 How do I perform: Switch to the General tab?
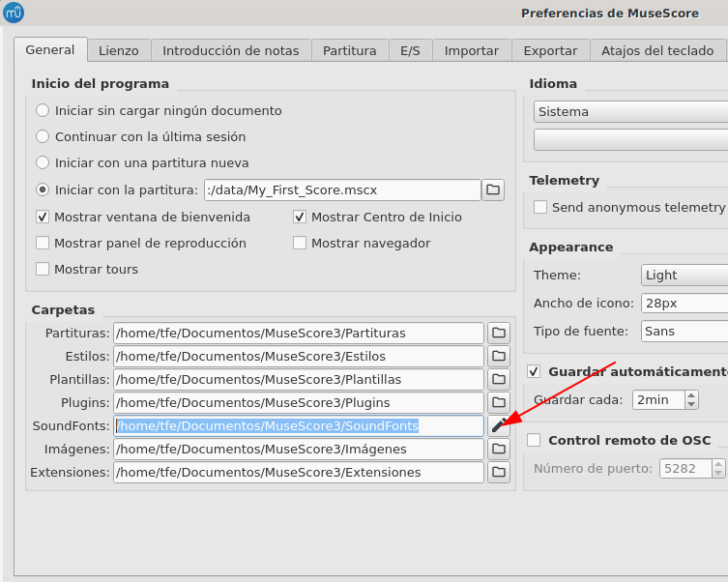[50, 49]
